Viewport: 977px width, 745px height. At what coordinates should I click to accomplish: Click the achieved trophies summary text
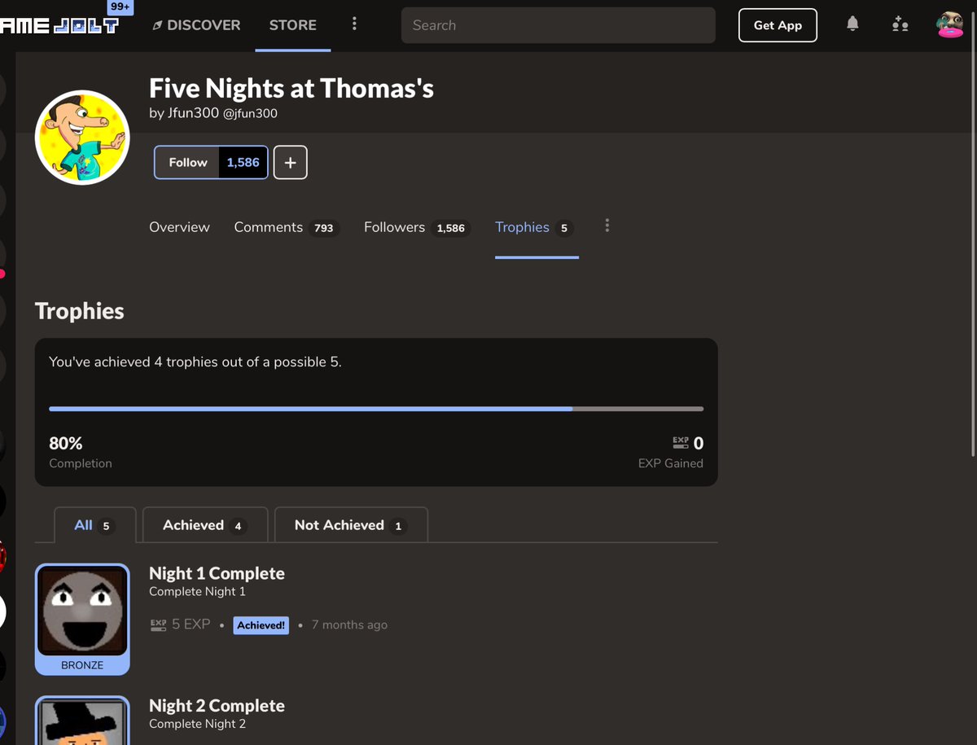tap(195, 362)
